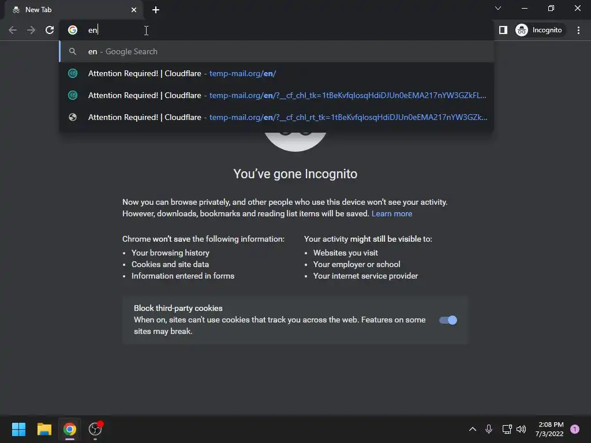Open the volume speaker tray icon

pos(521,429)
